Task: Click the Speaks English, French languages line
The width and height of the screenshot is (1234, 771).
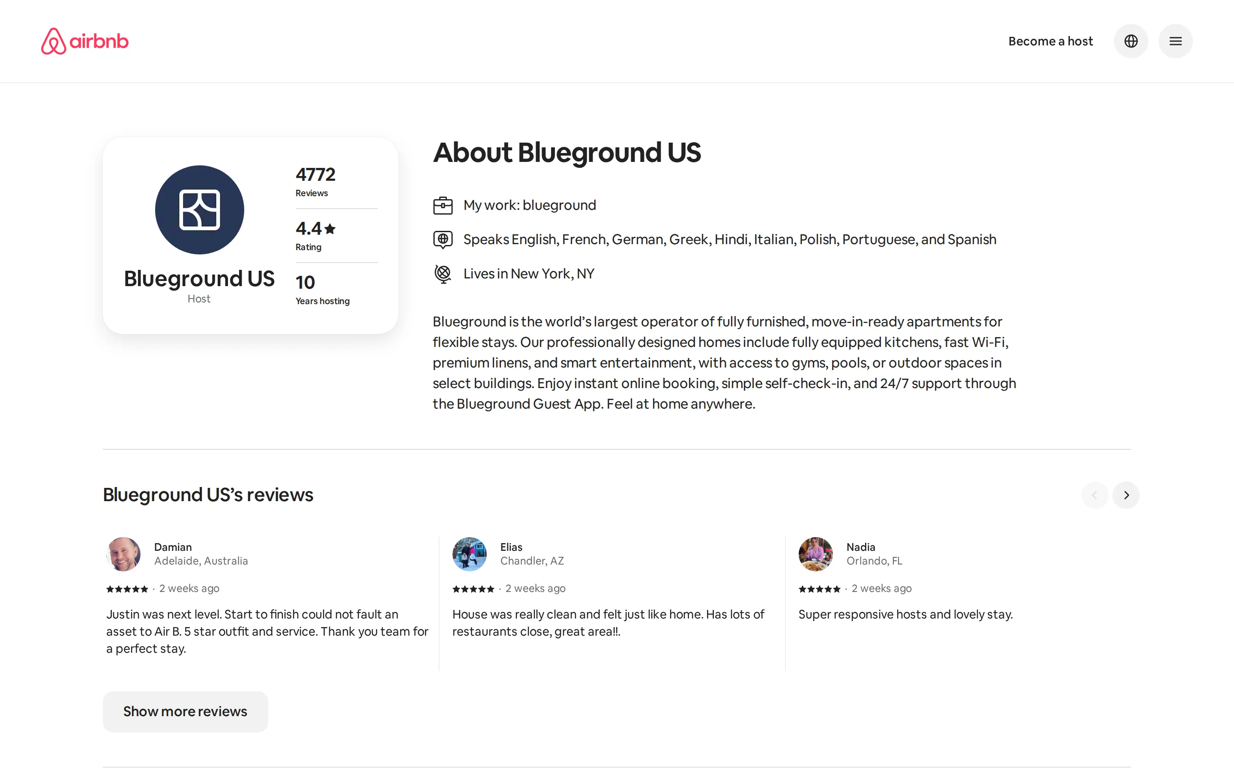Action: pos(729,239)
